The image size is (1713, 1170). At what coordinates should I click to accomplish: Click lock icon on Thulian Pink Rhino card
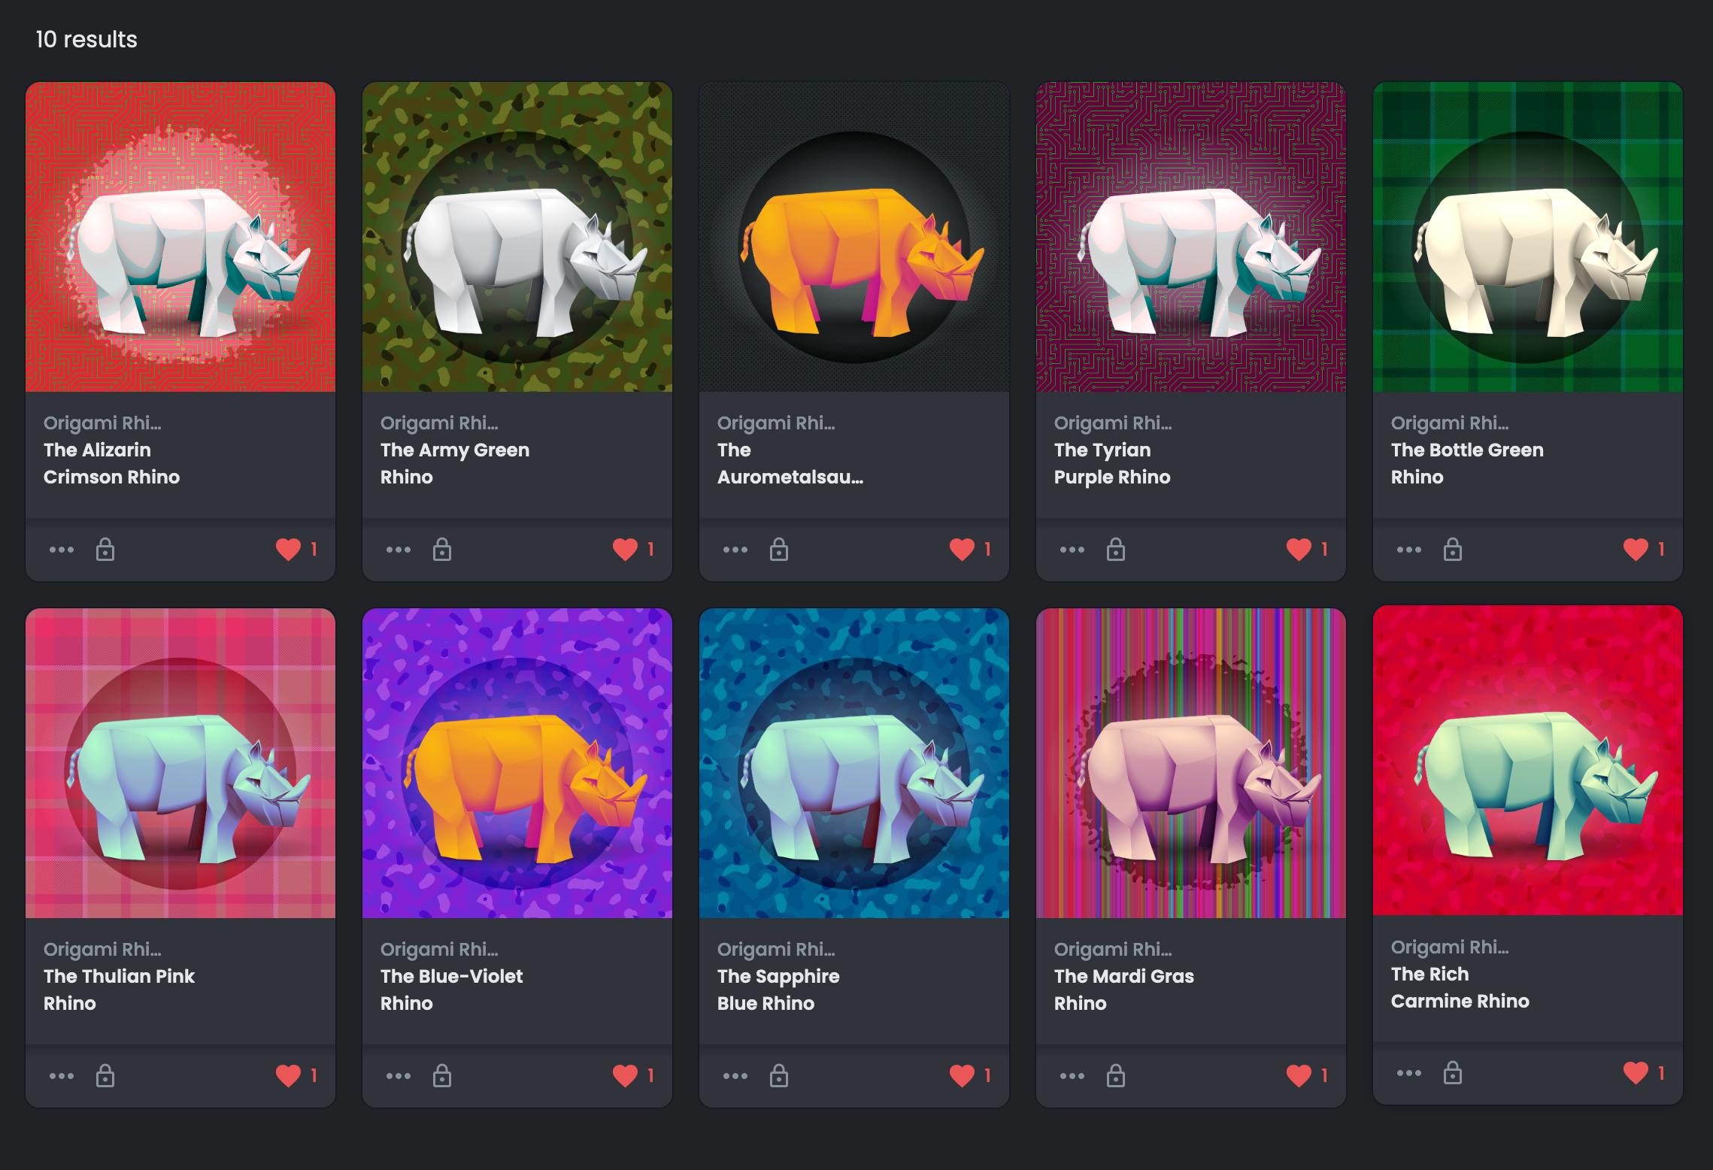105,1076
